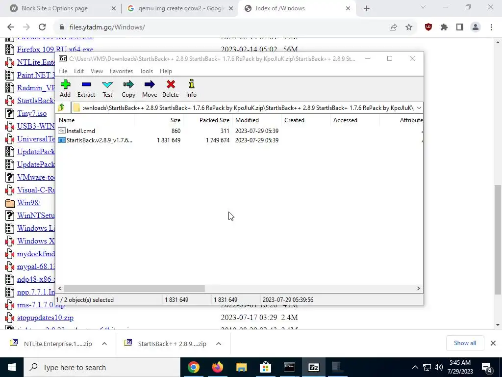Launch Firefox from the taskbar
This screenshot has height=377, width=502.
[x=217, y=367]
